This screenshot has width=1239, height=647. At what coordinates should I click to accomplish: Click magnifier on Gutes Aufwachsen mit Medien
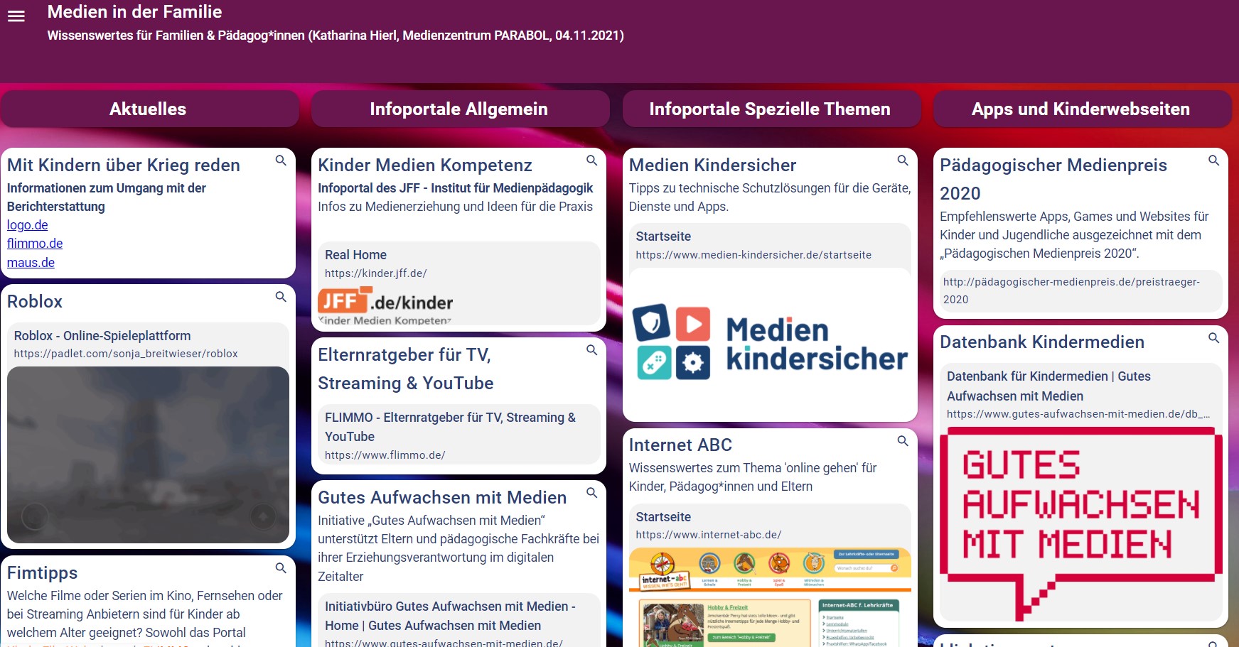(591, 493)
